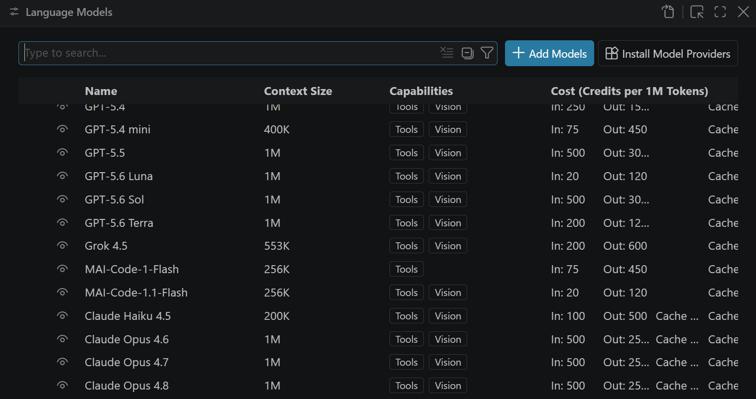Select the Claude Haiku 4.5 row name
This screenshot has height=399, width=756.
click(x=127, y=316)
